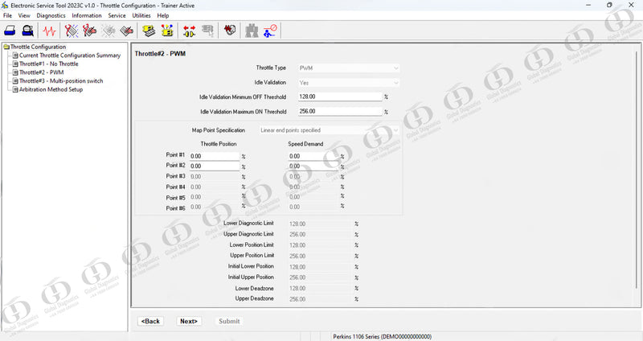Open the Status Tool waveform icon
The image size is (643, 341).
point(49,31)
